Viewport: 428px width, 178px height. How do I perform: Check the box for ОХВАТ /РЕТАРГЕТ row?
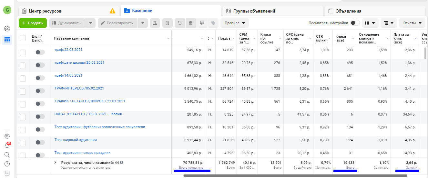tap(23, 117)
